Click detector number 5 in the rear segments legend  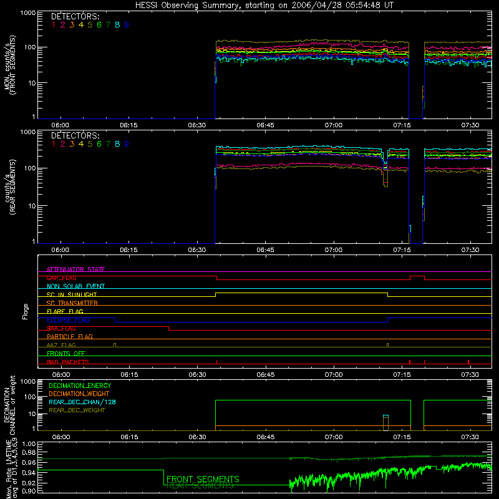pos(90,144)
